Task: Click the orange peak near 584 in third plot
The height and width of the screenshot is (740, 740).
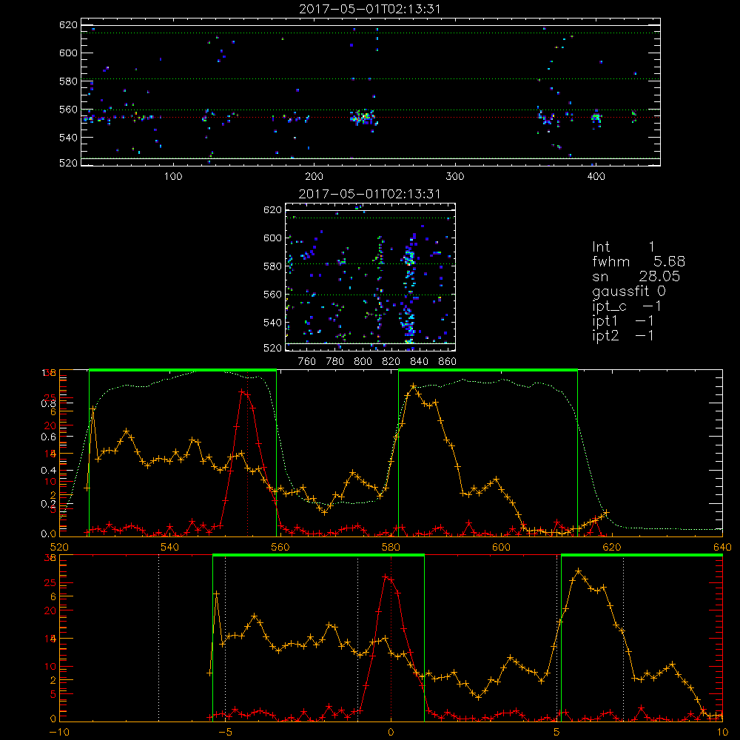Action: [x=413, y=386]
